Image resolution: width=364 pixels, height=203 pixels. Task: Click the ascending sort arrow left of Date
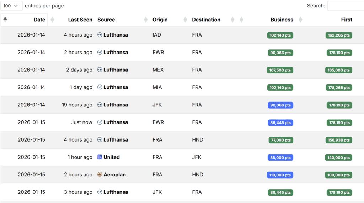pyautogui.click(x=5, y=20)
